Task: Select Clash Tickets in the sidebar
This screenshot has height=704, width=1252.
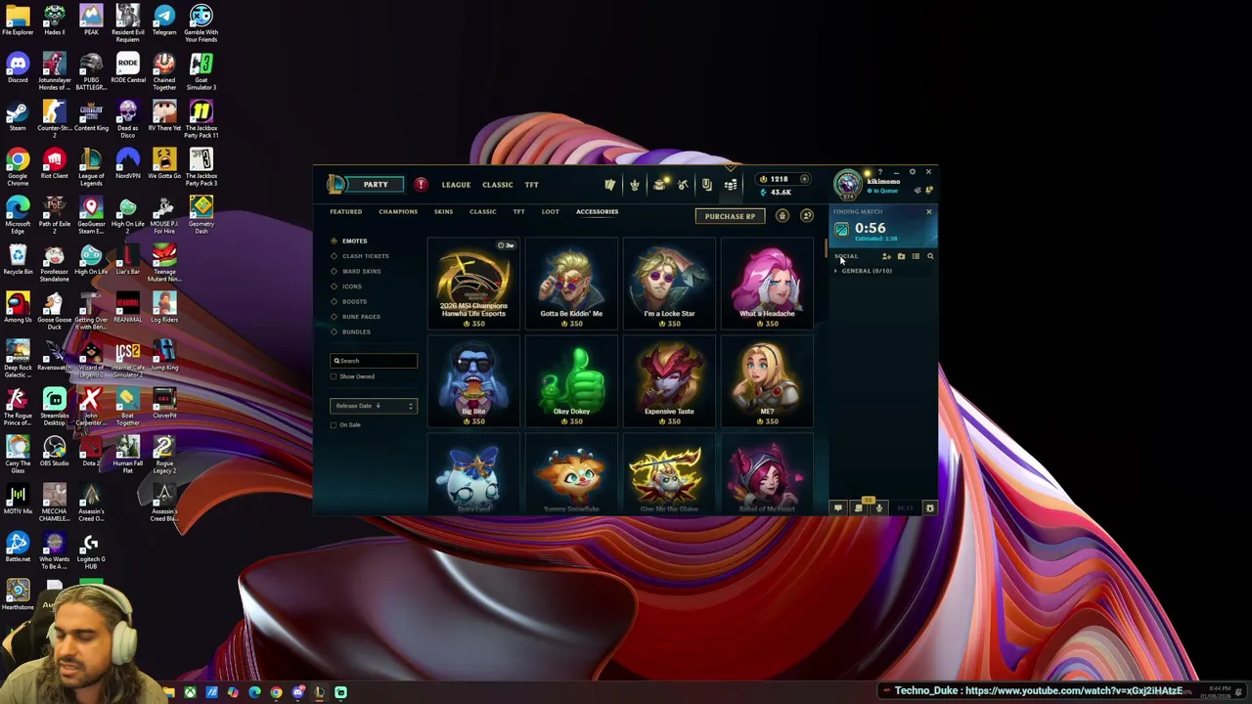Action: [365, 256]
